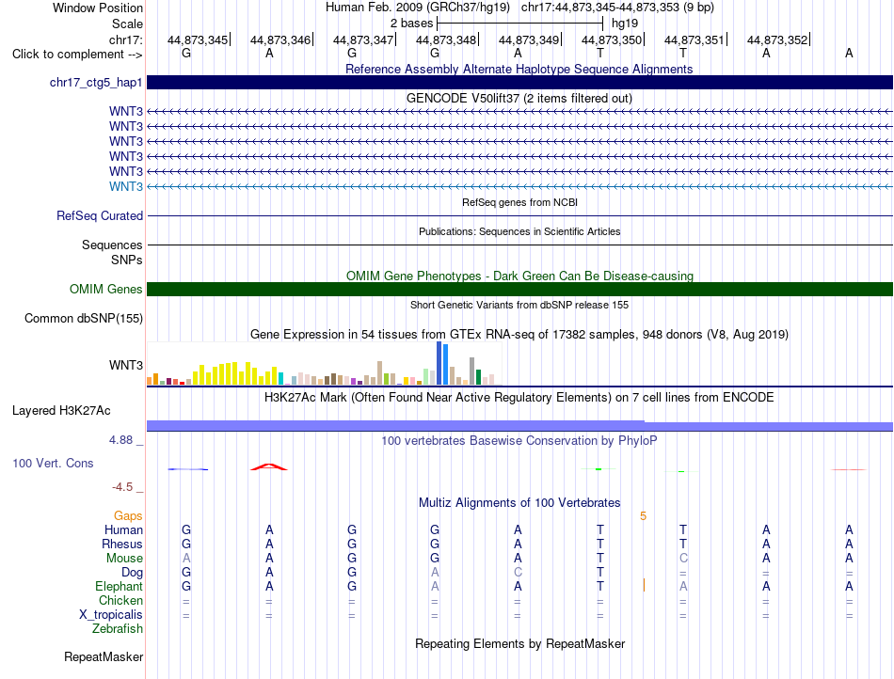Click the OMIM Genes track label
Screen dimensions: 894x679
point(105,290)
